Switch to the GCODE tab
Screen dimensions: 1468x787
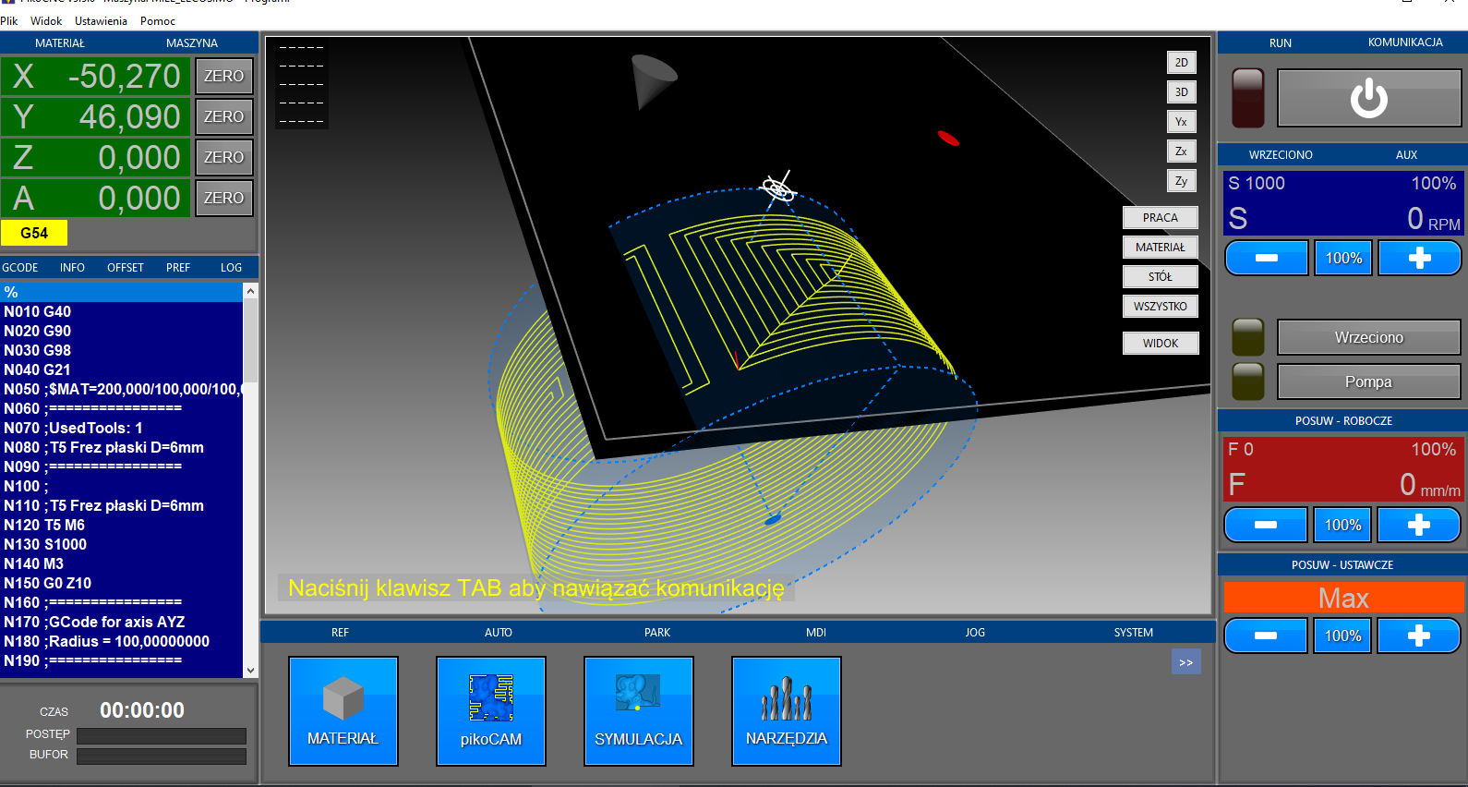[x=20, y=268]
